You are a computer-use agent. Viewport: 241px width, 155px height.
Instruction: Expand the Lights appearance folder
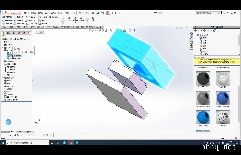coord(198,54)
